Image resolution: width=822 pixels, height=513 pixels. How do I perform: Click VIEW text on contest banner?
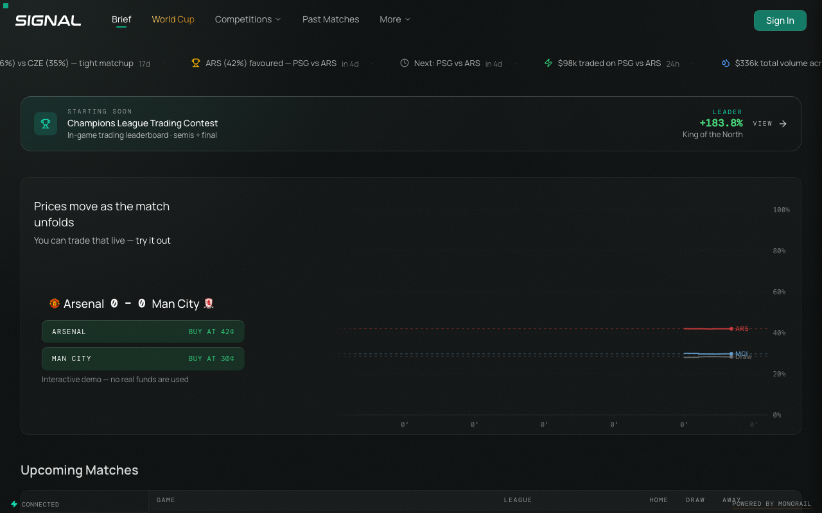762,124
